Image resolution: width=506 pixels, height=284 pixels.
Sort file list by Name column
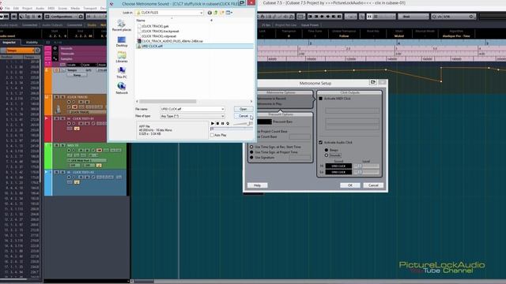click(x=141, y=21)
